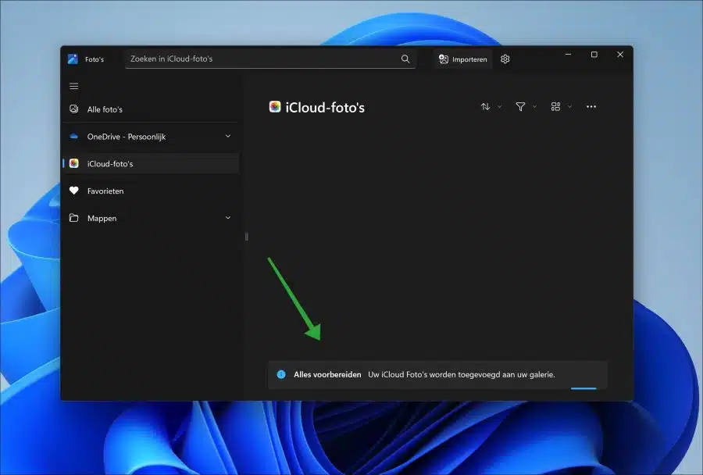703x475 pixels.
Task: Click the Foto's app title text
Action: (x=95, y=59)
